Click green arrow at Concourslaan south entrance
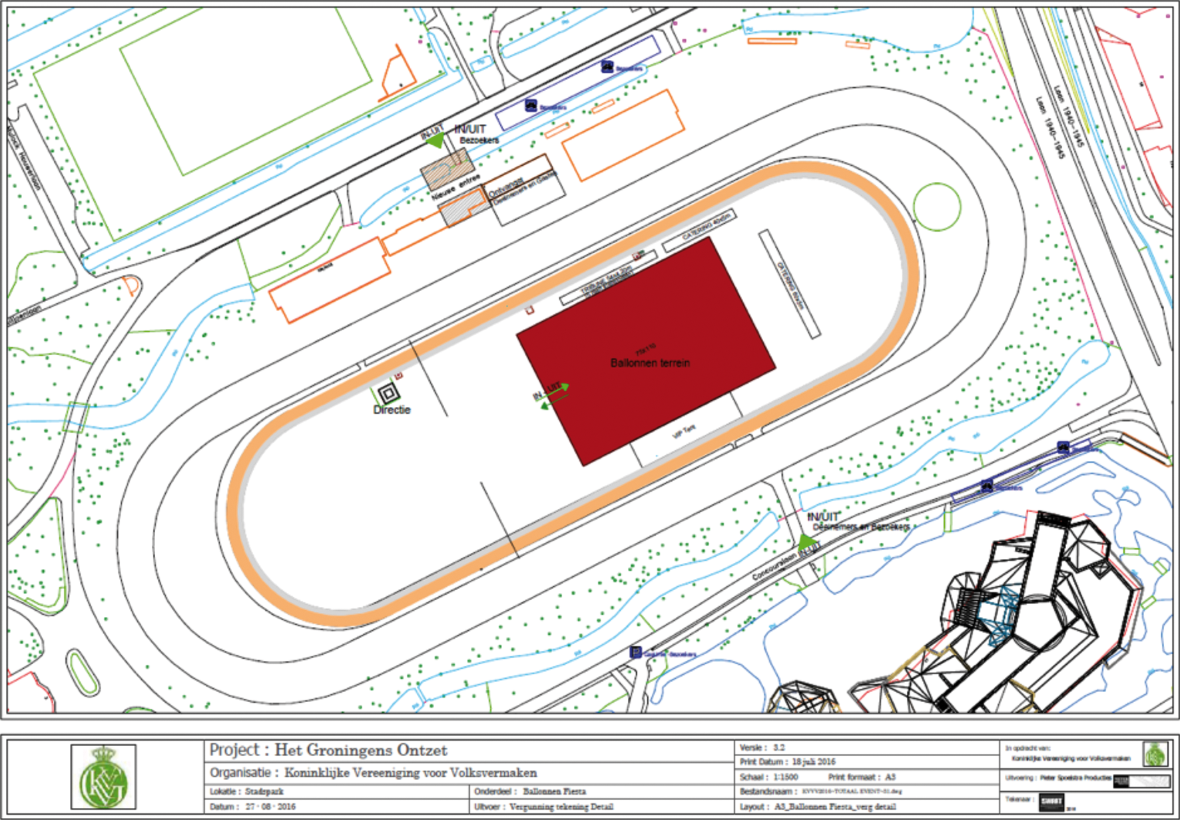Viewport: 1180px width, 820px height. pyautogui.click(x=806, y=542)
